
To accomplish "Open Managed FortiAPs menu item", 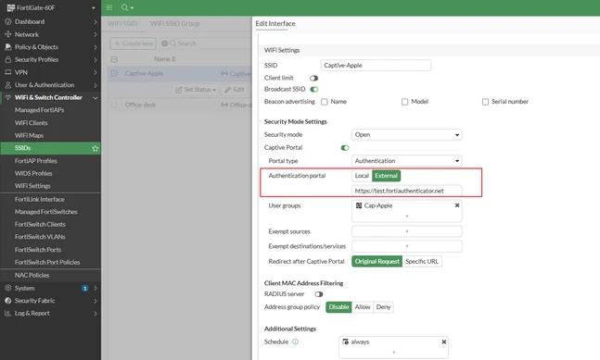I will pos(40,110).
